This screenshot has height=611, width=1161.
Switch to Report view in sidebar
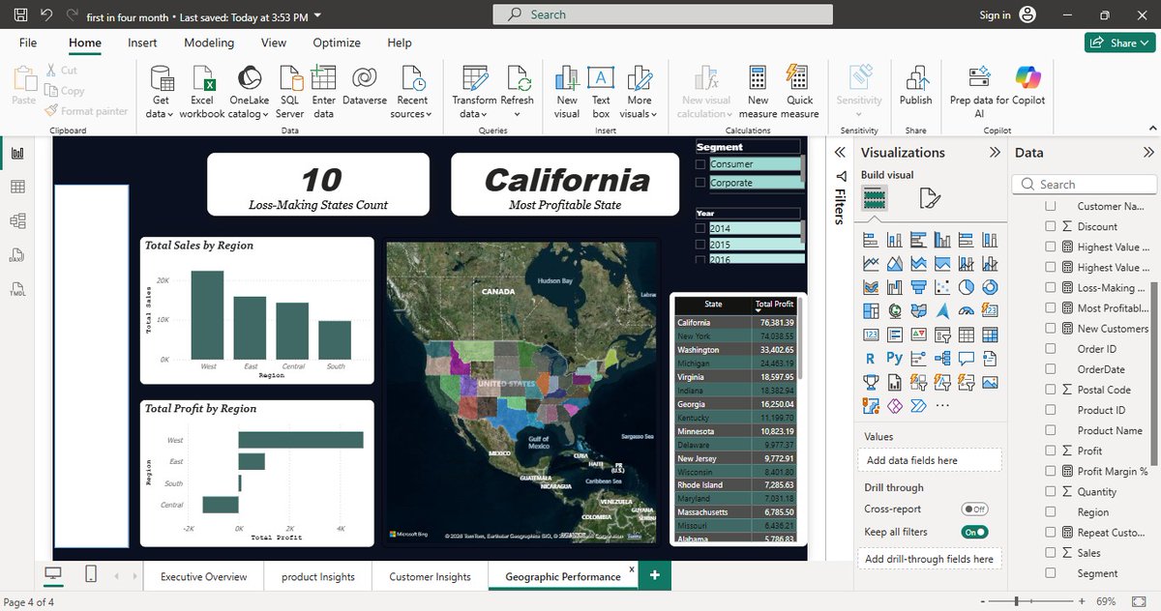[x=17, y=153]
